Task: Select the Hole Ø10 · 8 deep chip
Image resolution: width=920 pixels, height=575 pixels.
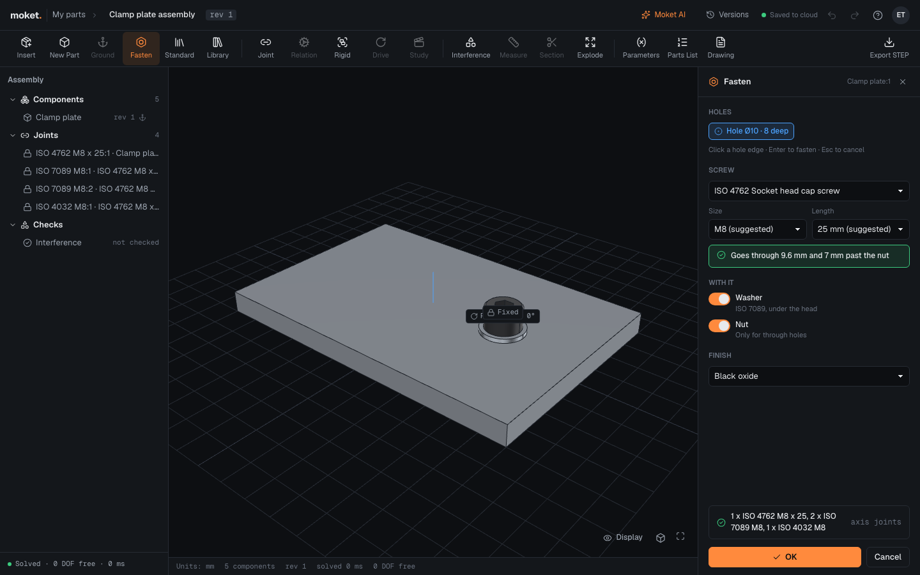Action: click(x=751, y=131)
